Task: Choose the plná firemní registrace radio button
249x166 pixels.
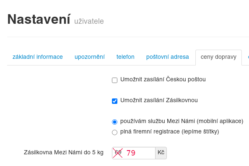Action: pyautogui.click(x=115, y=132)
